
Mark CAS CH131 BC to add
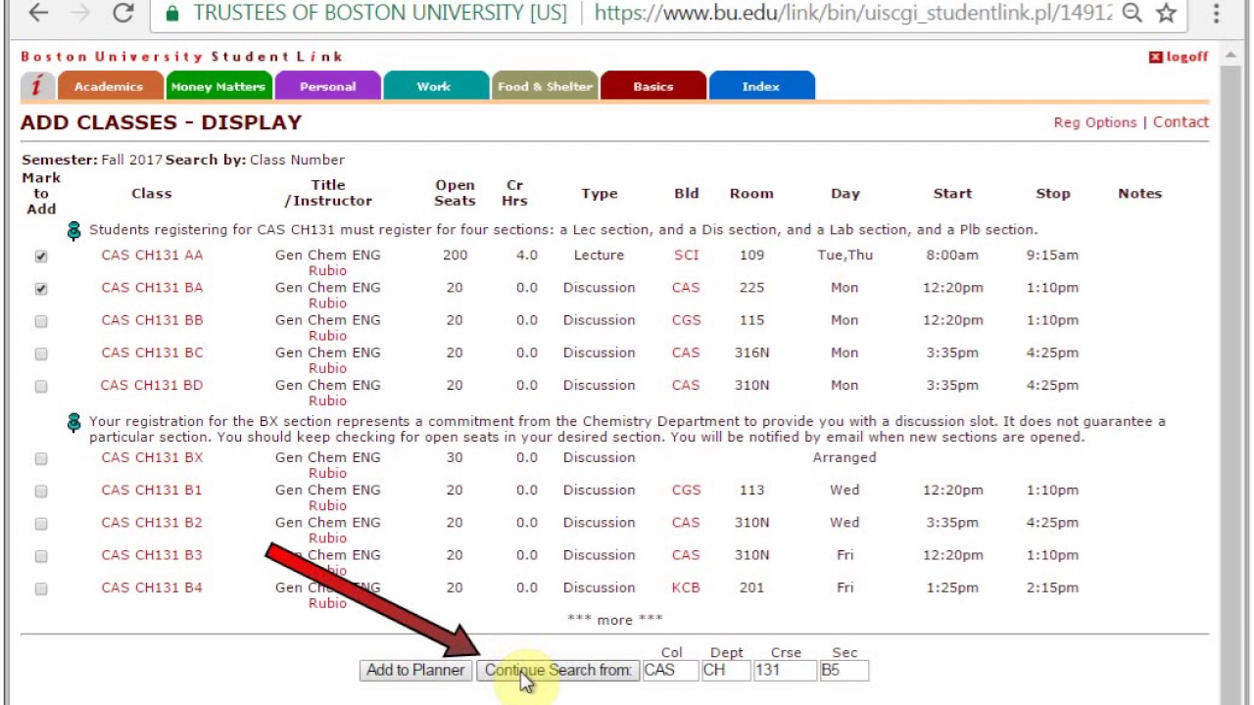coord(41,353)
